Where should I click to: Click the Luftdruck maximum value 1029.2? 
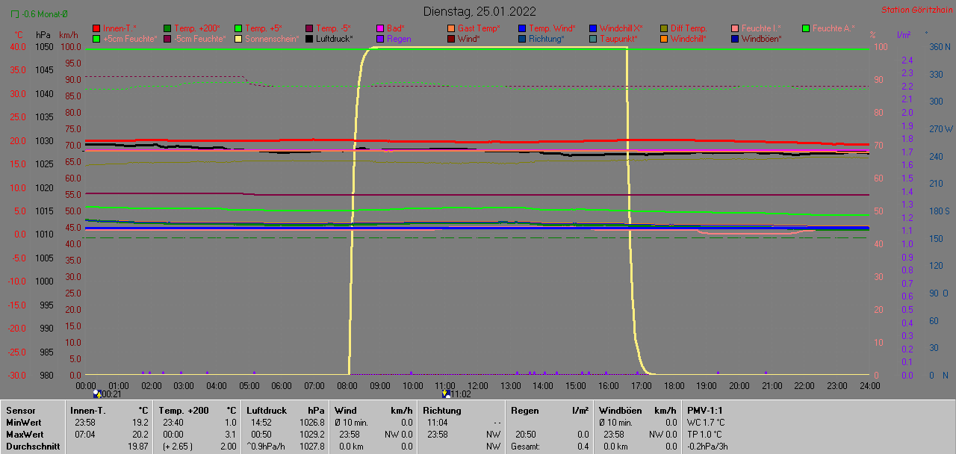click(x=311, y=435)
